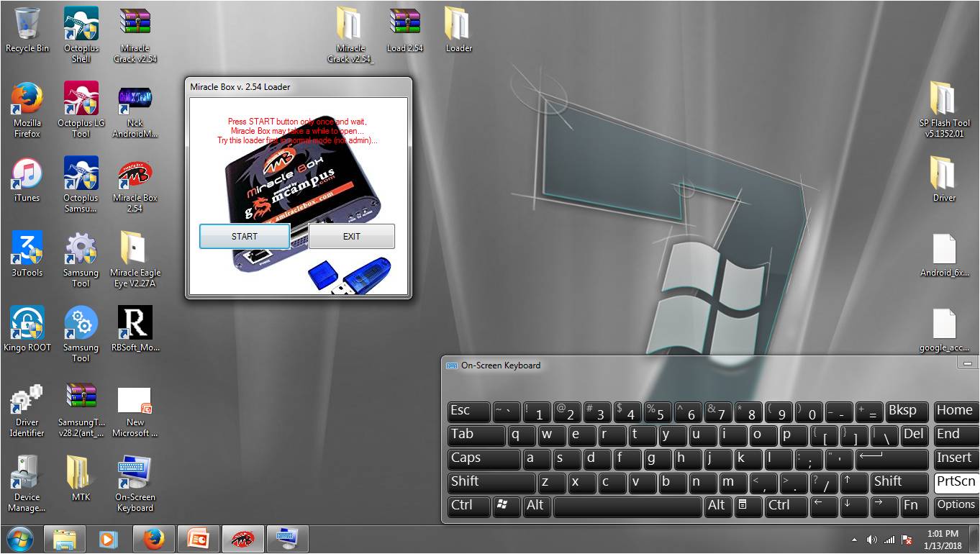This screenshot has width=980, height=554.
Task: Select Miracle Crack v2.54_ folder icon
Action: (x=350, y=35)
